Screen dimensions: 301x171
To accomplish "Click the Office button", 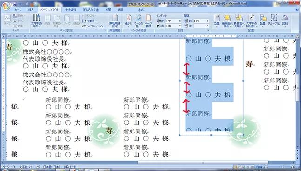I will 6,6.
